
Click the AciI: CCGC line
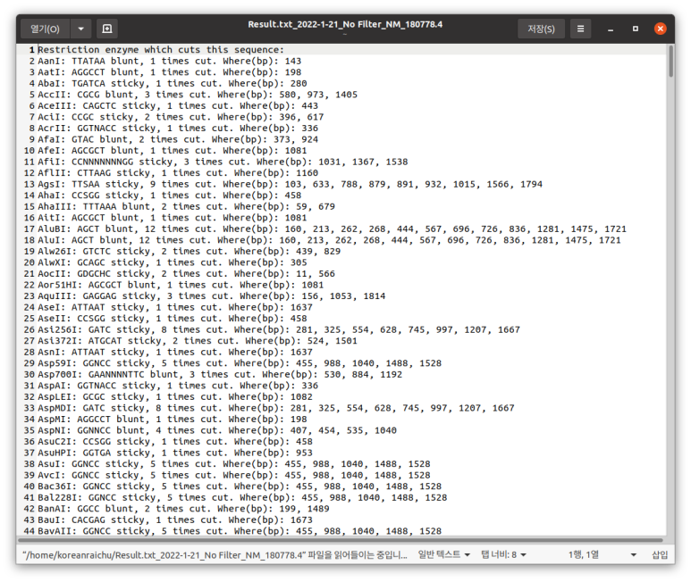coord(181,117)
